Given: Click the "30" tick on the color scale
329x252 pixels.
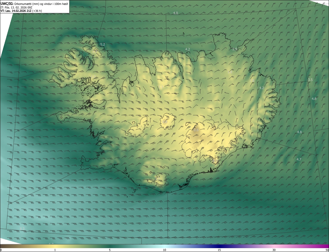Looking at the screenshot, I should [x=274, y=250].
